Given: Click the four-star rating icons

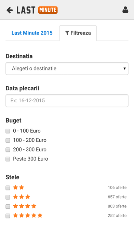Looking at the screenshot, I should click(x=25, y=206).
